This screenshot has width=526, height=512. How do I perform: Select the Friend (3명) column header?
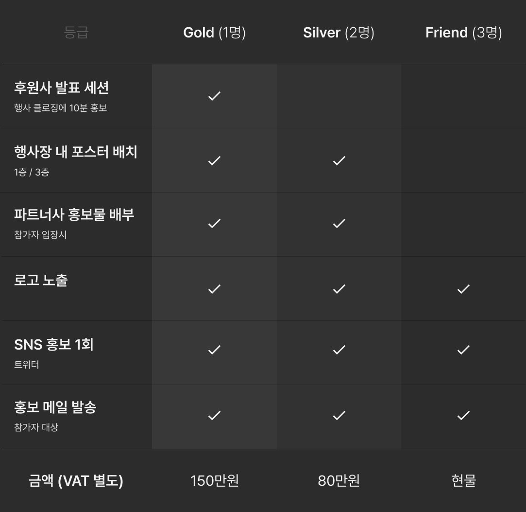[x=463, y=33]
